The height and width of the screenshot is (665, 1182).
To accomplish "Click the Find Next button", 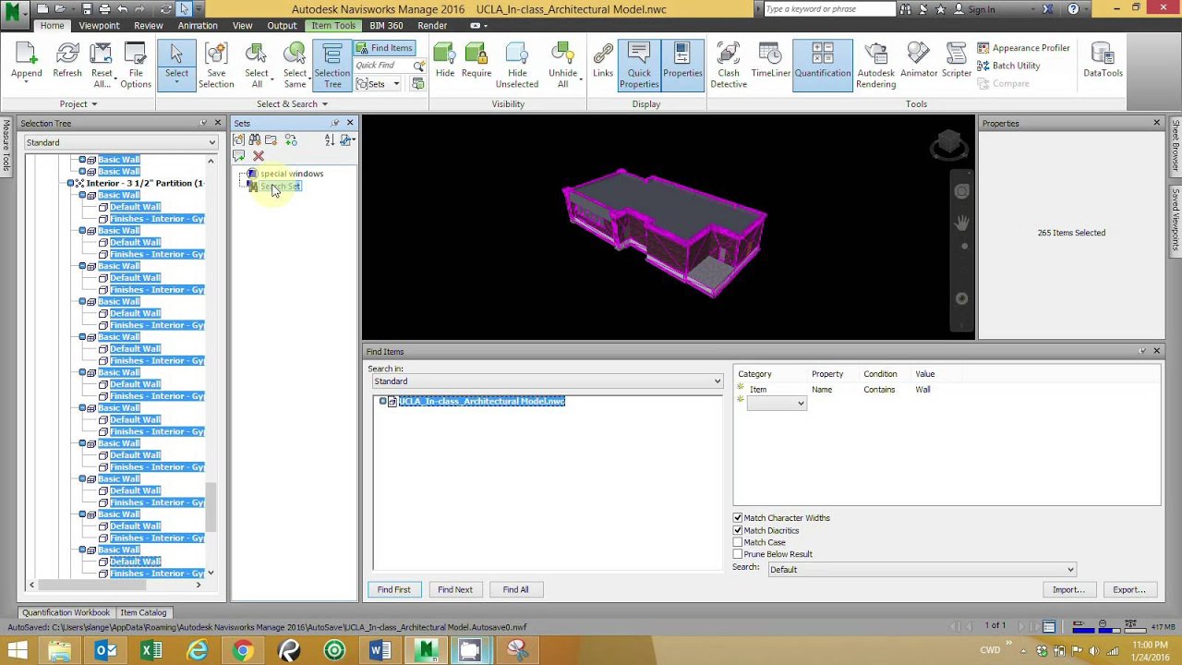I will (x=454, y=589).
